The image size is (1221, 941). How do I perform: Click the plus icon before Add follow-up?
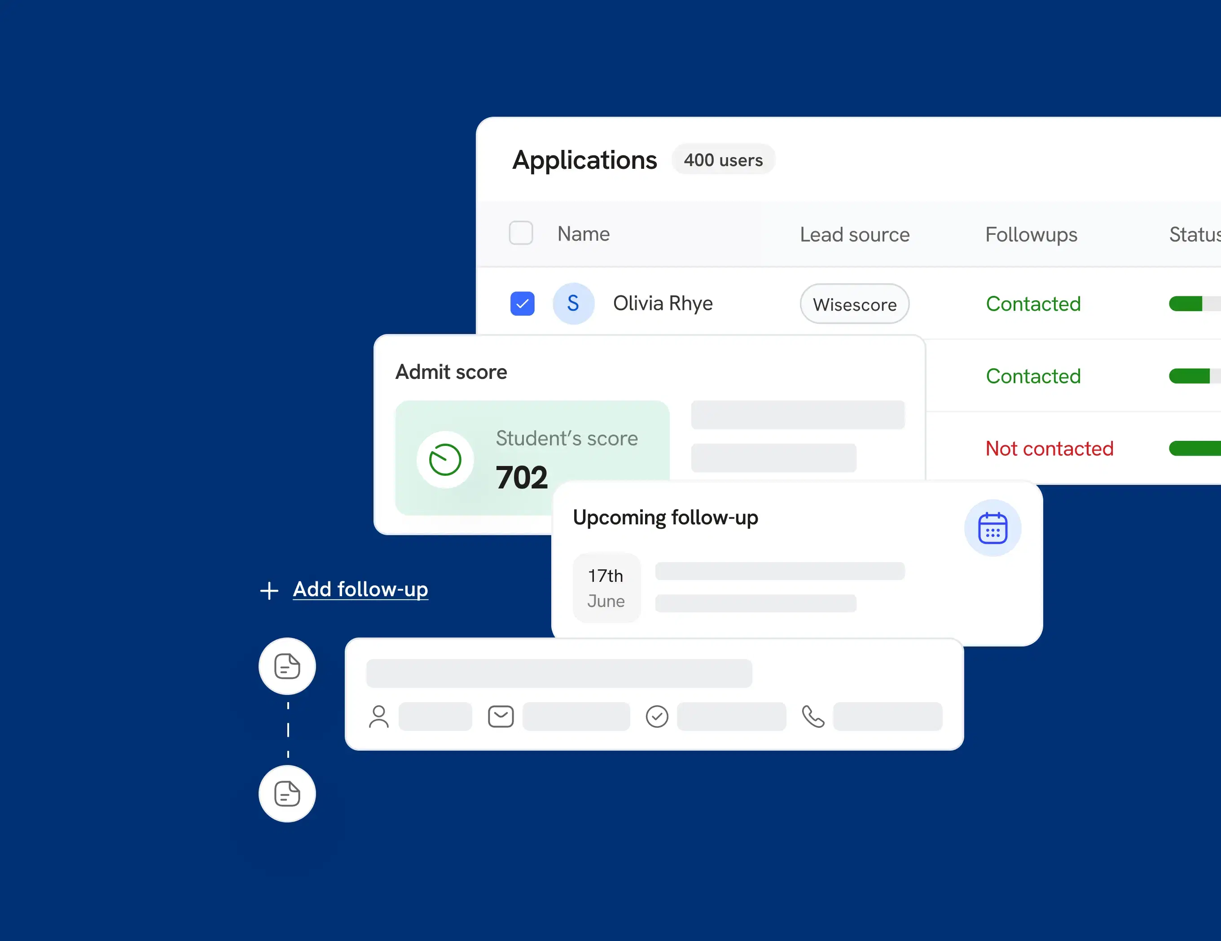point(269,590)
